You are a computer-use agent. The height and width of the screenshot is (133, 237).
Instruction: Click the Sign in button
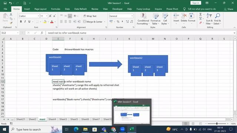pyautogui.click(x=196, y=3)
